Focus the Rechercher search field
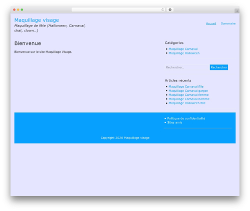This screenshot has width=250, height=211. point(187,67)
